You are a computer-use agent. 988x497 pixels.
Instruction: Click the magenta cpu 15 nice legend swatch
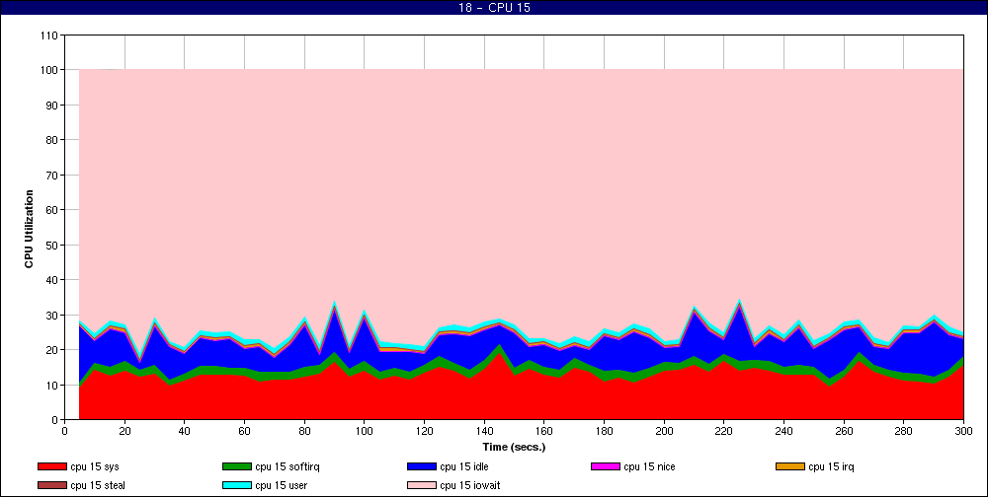606,466
